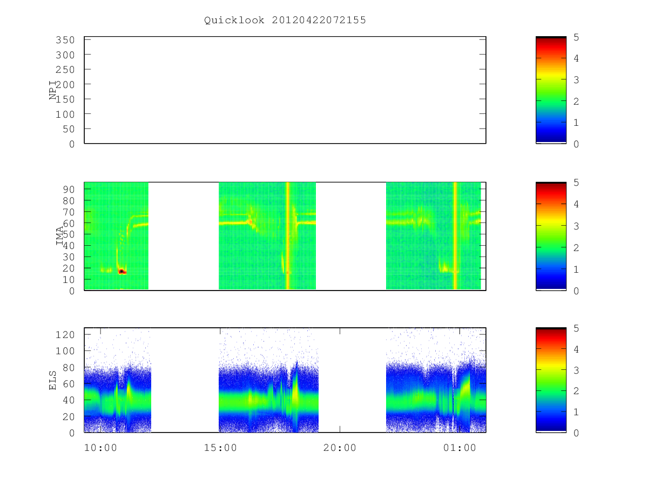Click the 120 tick on ELS axis
The image size is (648, 486).
(65, 335)
